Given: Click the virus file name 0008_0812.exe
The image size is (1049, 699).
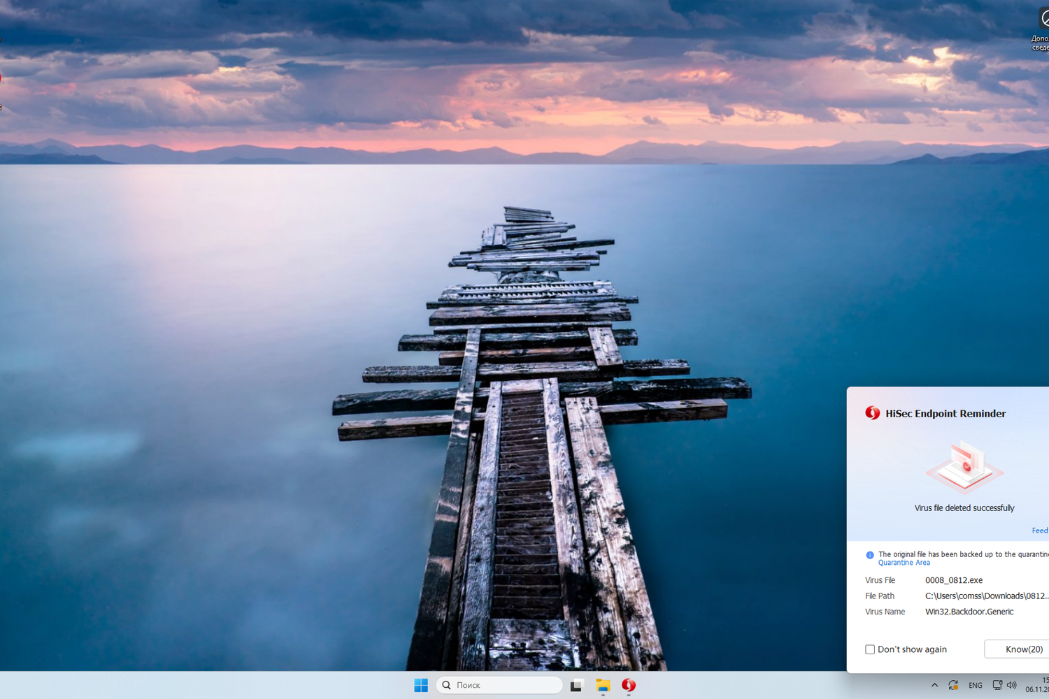Looking at the screenshot, I should [x=954, y=580].
